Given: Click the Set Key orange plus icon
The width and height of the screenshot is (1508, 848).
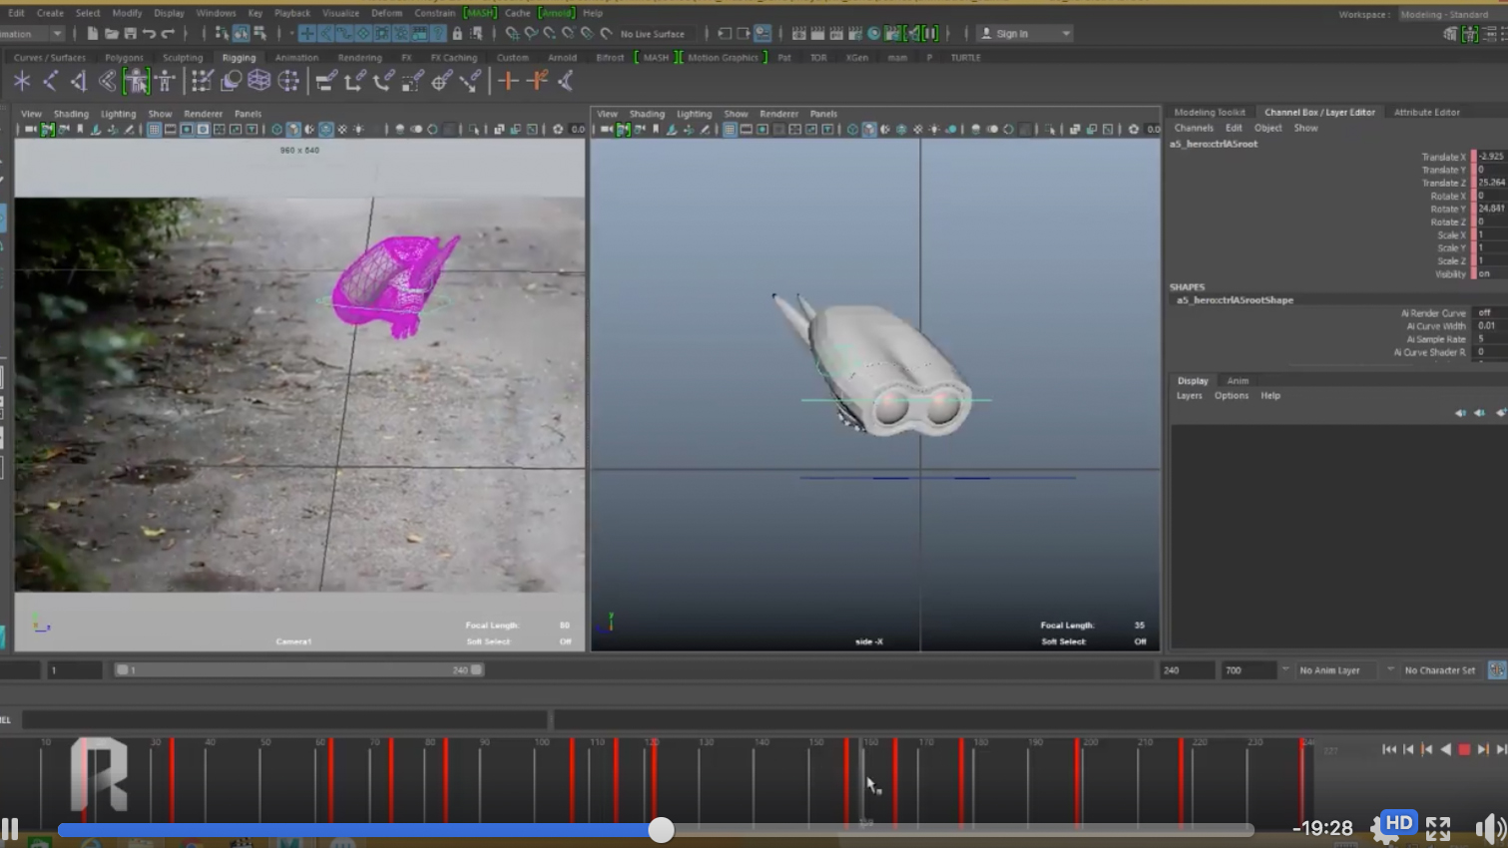Looking at the screenshot, I should click(508, 81).
